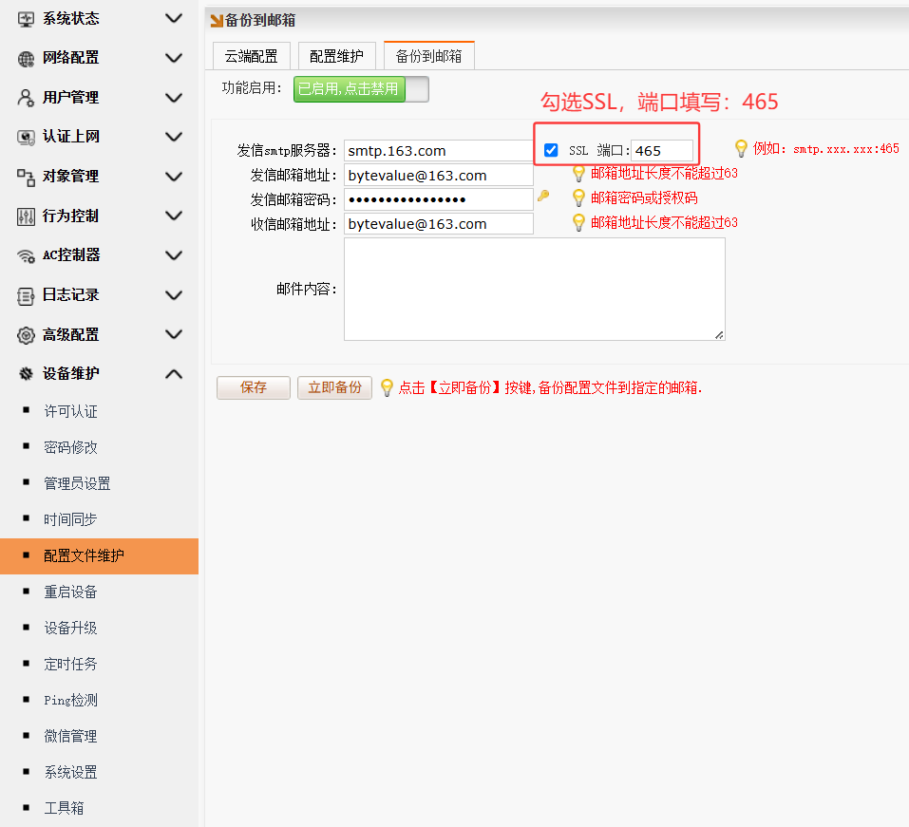Uncheck the SSL checkbox

(x=551, y=151)
